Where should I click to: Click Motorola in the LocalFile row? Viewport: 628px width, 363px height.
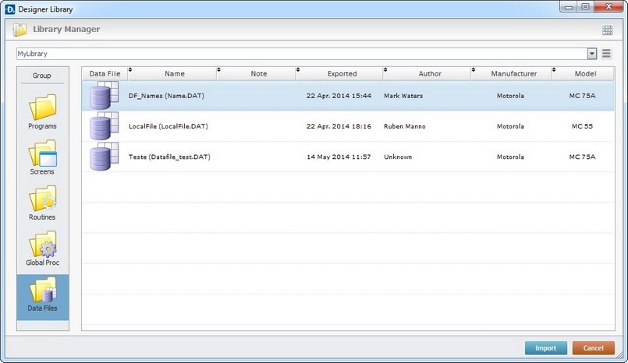pyautogui.click(x=510, y=126)
